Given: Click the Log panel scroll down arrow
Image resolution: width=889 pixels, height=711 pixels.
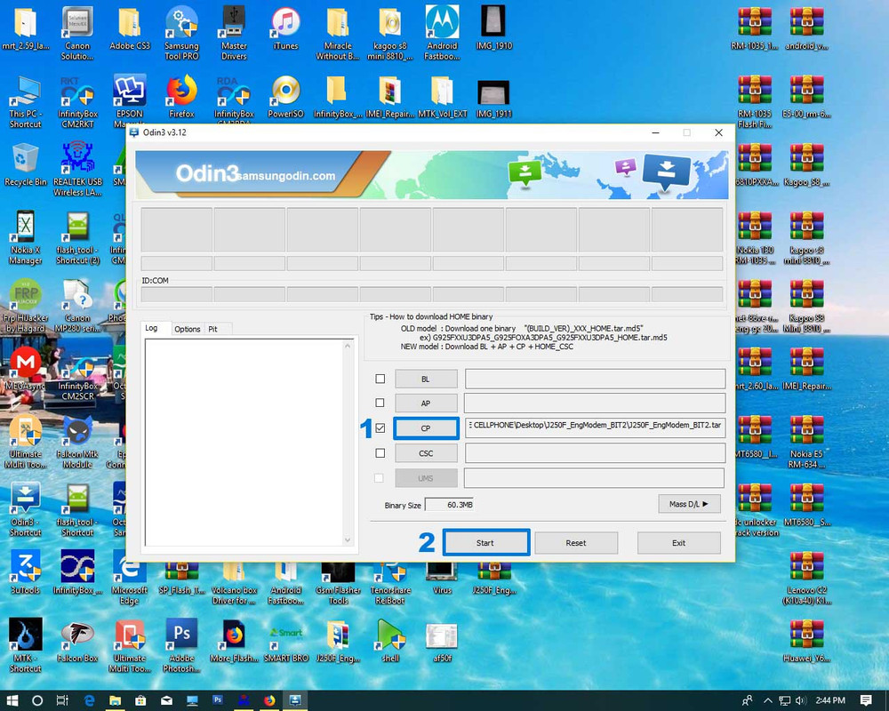Looking at the screenshot, I should 348,539.
